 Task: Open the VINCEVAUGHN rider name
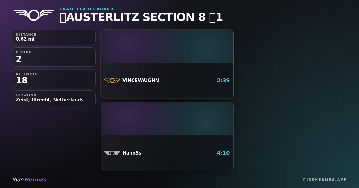click(141, 81)
